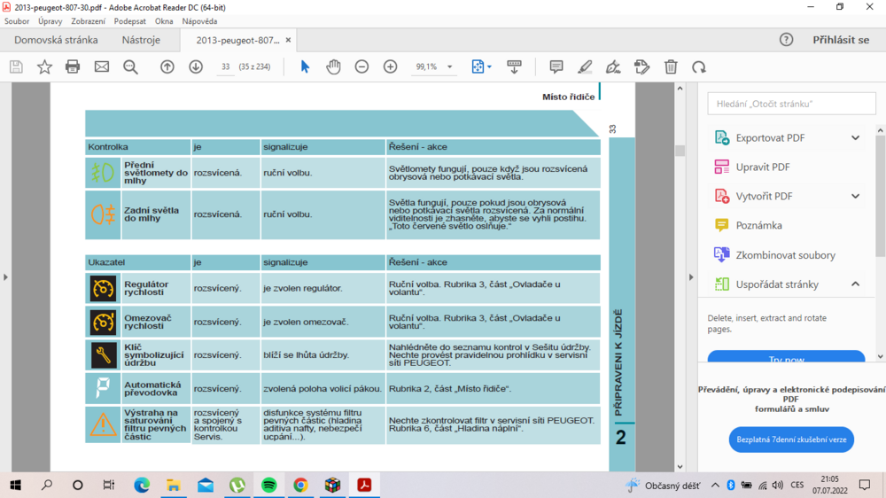This screenshot has width=886, height=498.
Task: Click the Try now button
Action: 786,358
